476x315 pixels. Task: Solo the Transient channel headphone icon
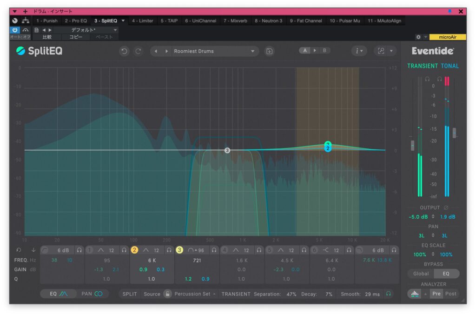point(427,79)
